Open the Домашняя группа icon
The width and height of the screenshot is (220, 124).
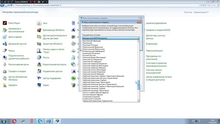5,44
